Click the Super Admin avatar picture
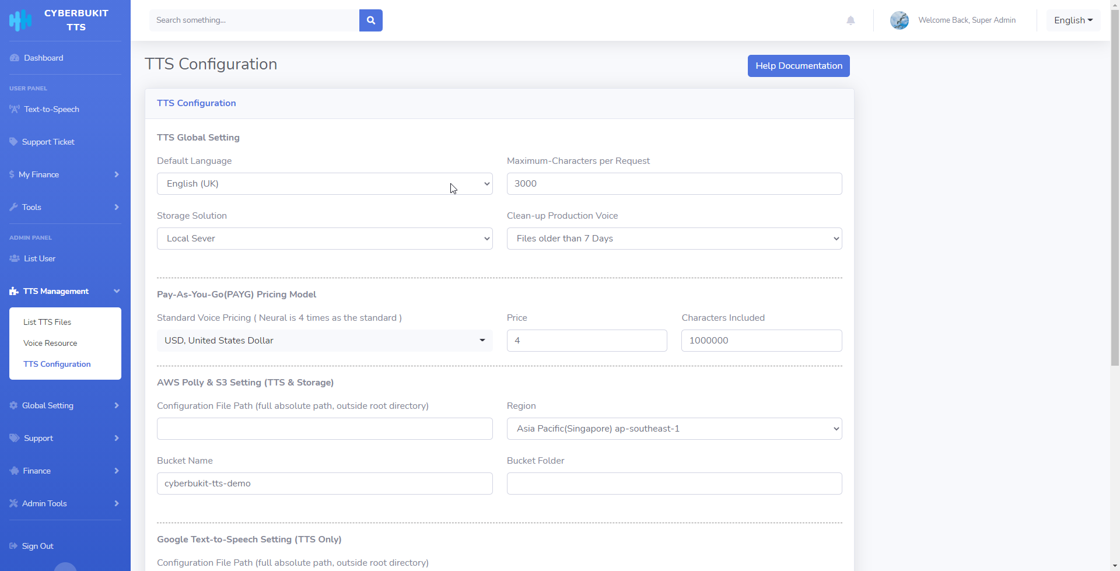This screenshot has height=571, width=1120. (x=899, y=20)
